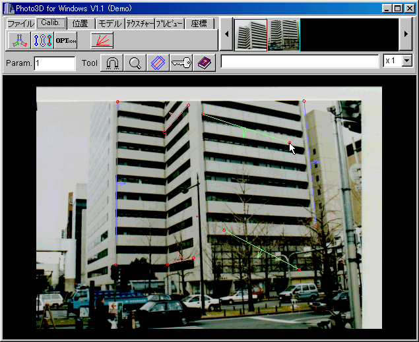
Task: Switch to the ファイル tab
Action: pos(20,24)
